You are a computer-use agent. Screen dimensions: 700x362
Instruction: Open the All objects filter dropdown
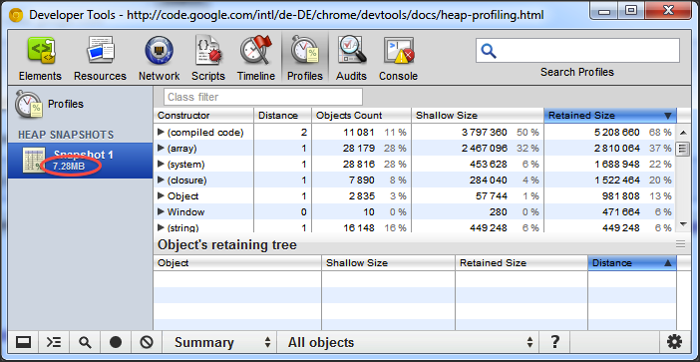click(409, 342)
